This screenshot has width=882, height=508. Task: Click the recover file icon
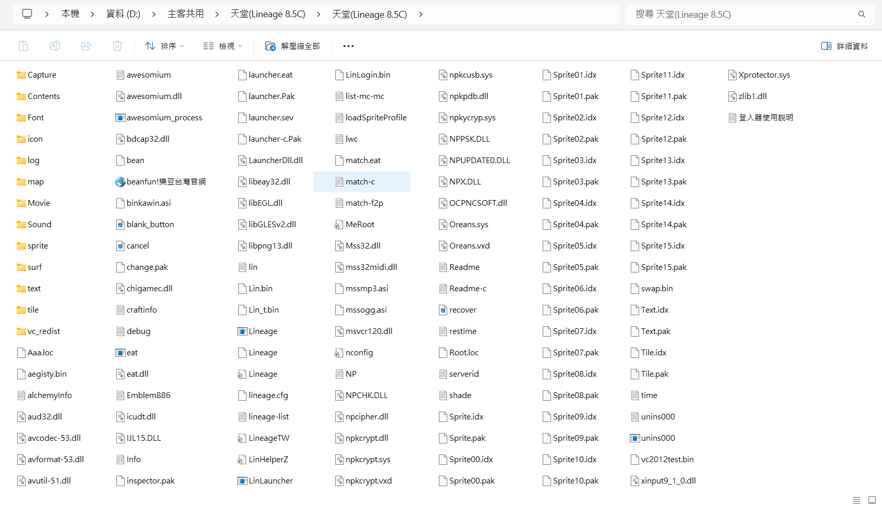tap(443, 310)
